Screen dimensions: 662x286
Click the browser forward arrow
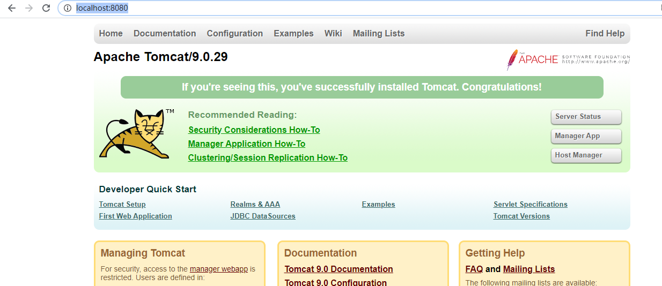click(29, 8)
